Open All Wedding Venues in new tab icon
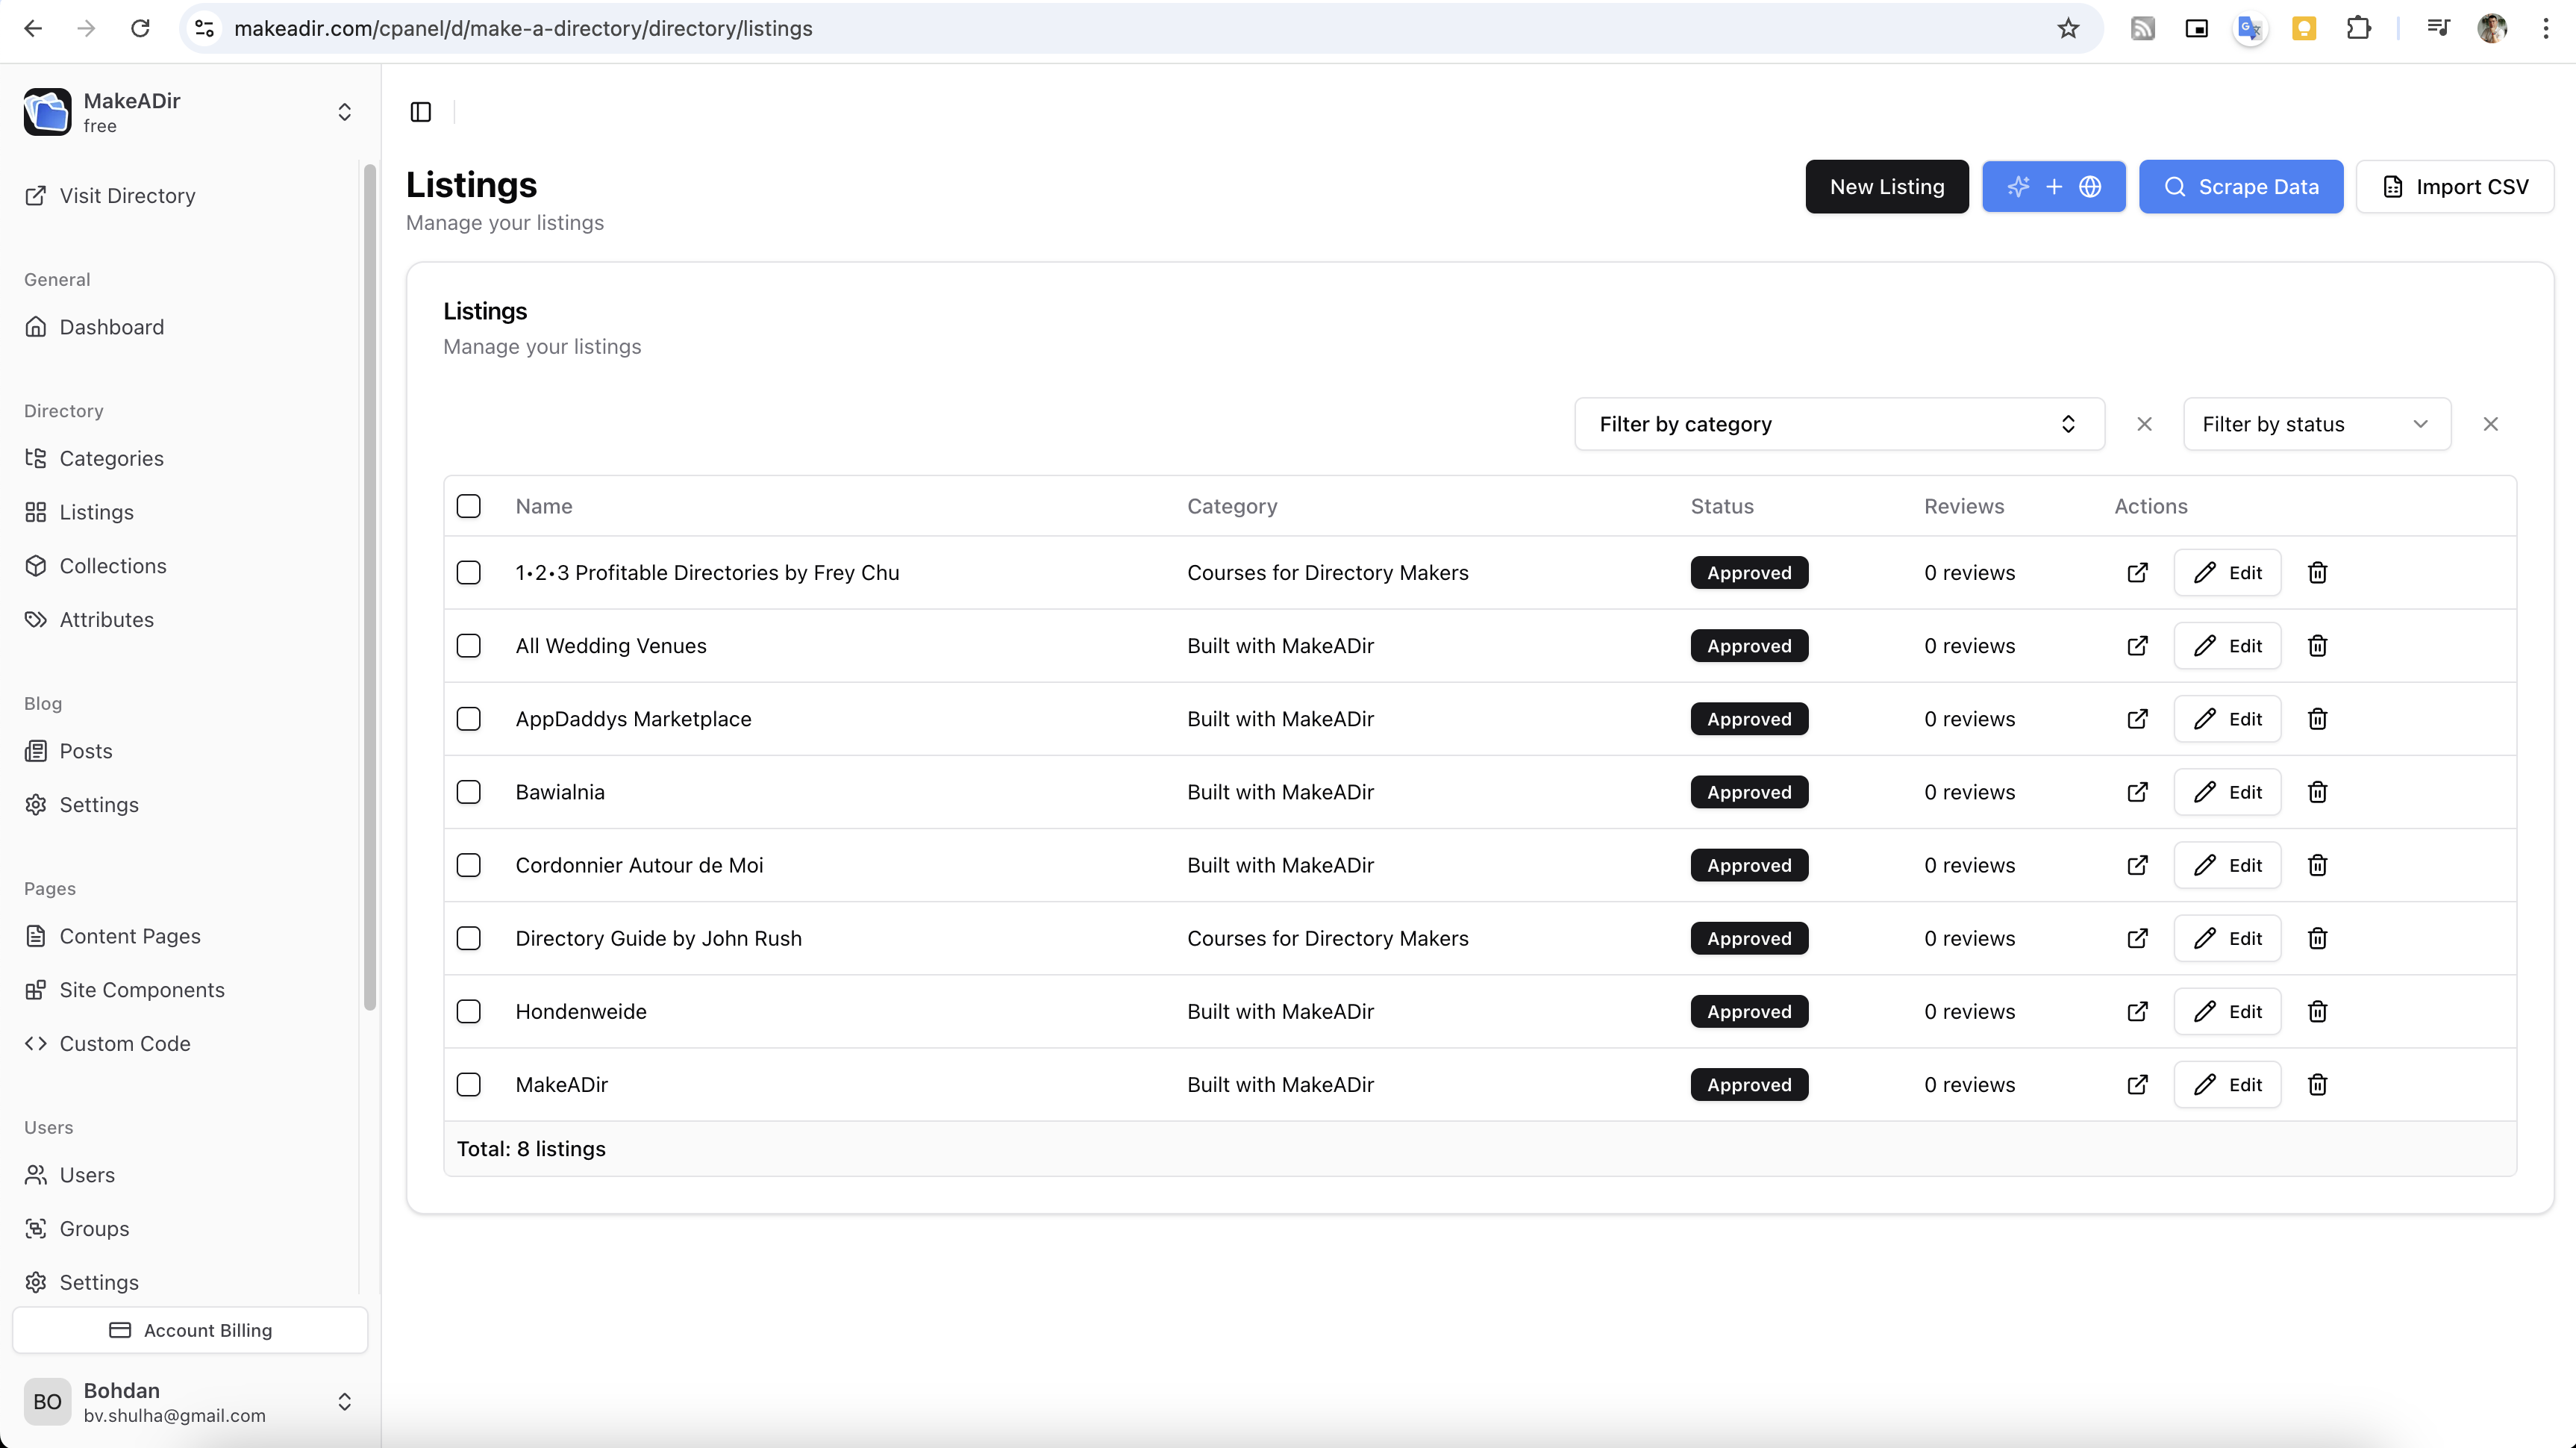Viewport: 2576px width, 1448px height. tap(2137, 646)
